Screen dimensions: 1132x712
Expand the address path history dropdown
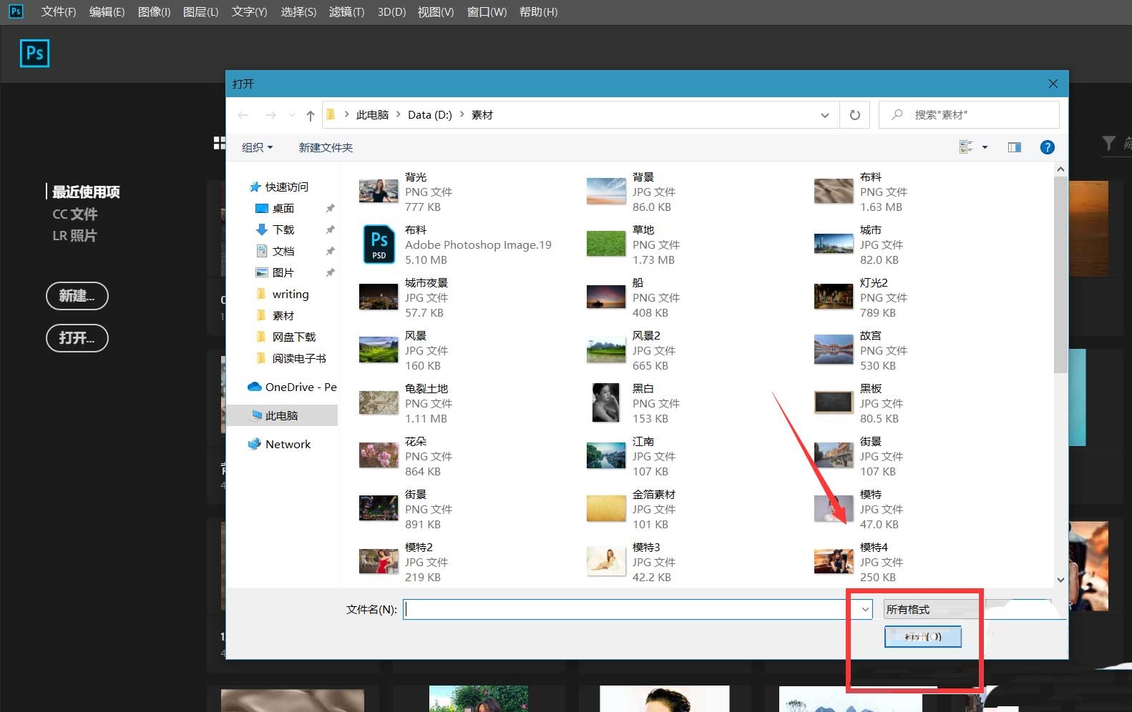click(x=824, y=115)
